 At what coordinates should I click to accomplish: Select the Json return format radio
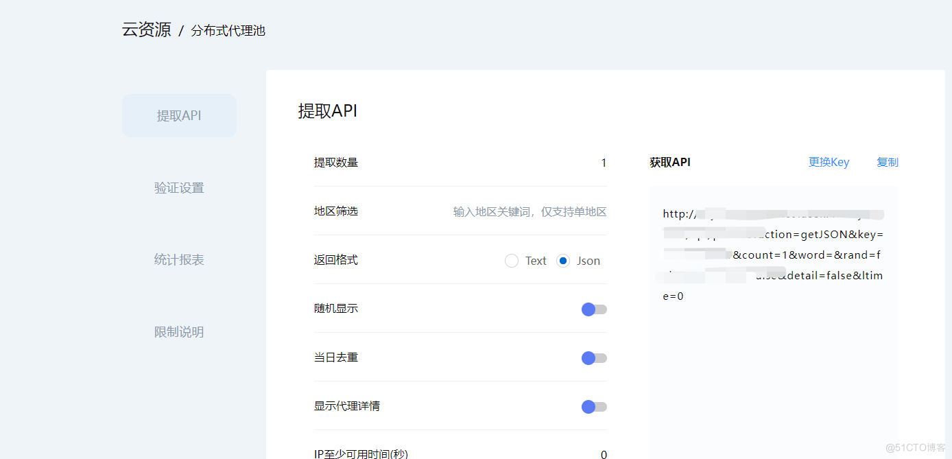[x=563, y=261]
